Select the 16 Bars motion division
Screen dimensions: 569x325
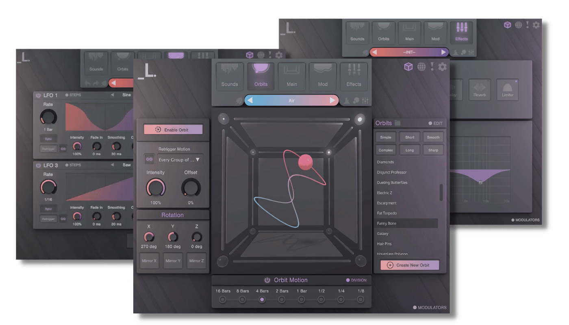tap(223, 299)
